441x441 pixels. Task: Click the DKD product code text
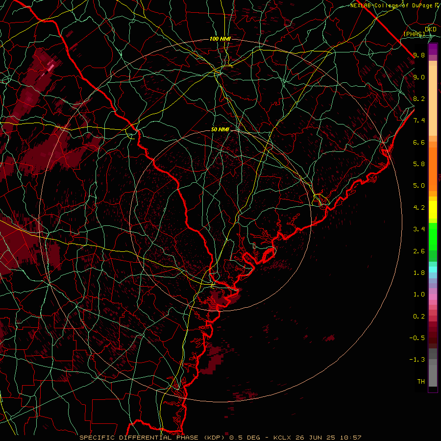pos(431,29)
